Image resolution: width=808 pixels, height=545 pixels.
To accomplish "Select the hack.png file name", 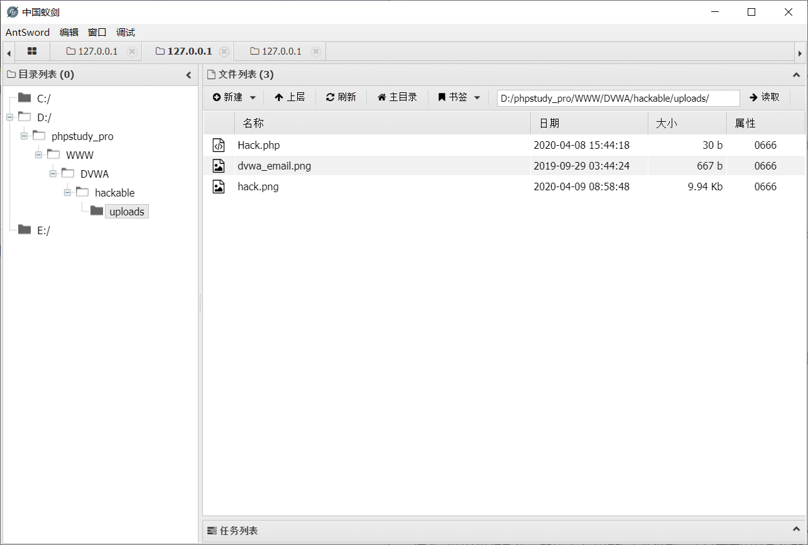I will 258,186.
